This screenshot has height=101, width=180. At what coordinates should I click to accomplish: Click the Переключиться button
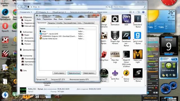click(x=74, y=73)
